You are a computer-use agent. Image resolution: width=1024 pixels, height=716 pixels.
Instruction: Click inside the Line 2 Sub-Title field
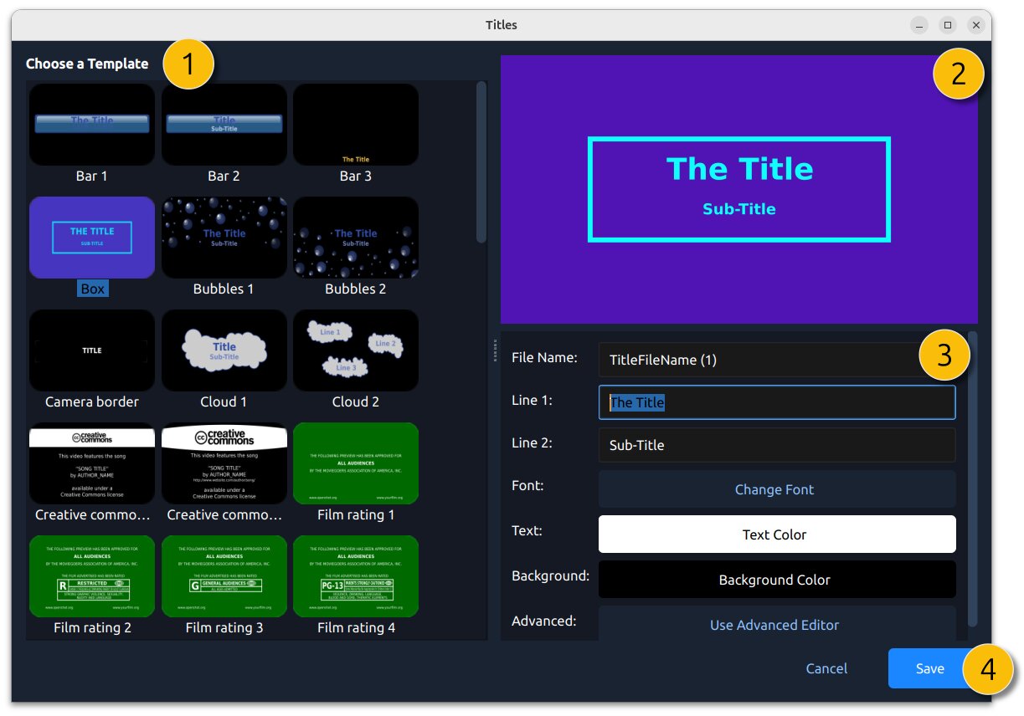click(776, 445)
